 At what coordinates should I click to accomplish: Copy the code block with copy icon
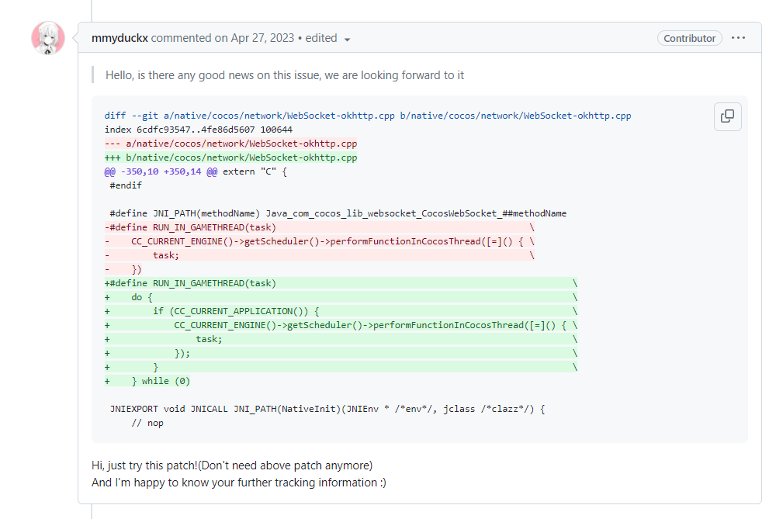pyautogui.click(x=727, y=116)
